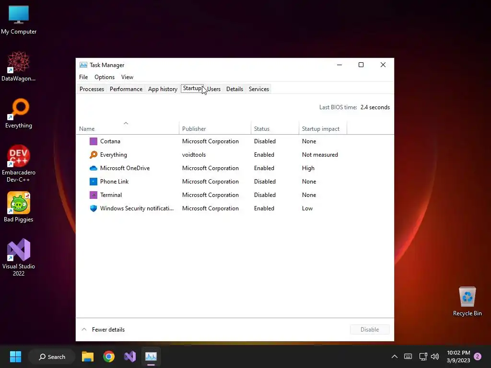Viewport: 491px width, 368px height.
Task: Open Visual Studio from taskbar
Action: click(x=129, y=356)
